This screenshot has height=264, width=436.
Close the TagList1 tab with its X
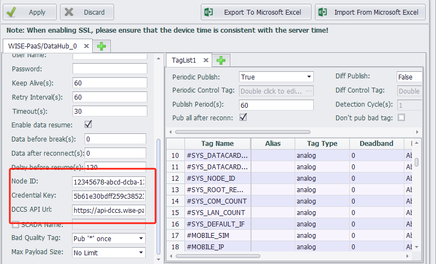click(x=206, y=60)
